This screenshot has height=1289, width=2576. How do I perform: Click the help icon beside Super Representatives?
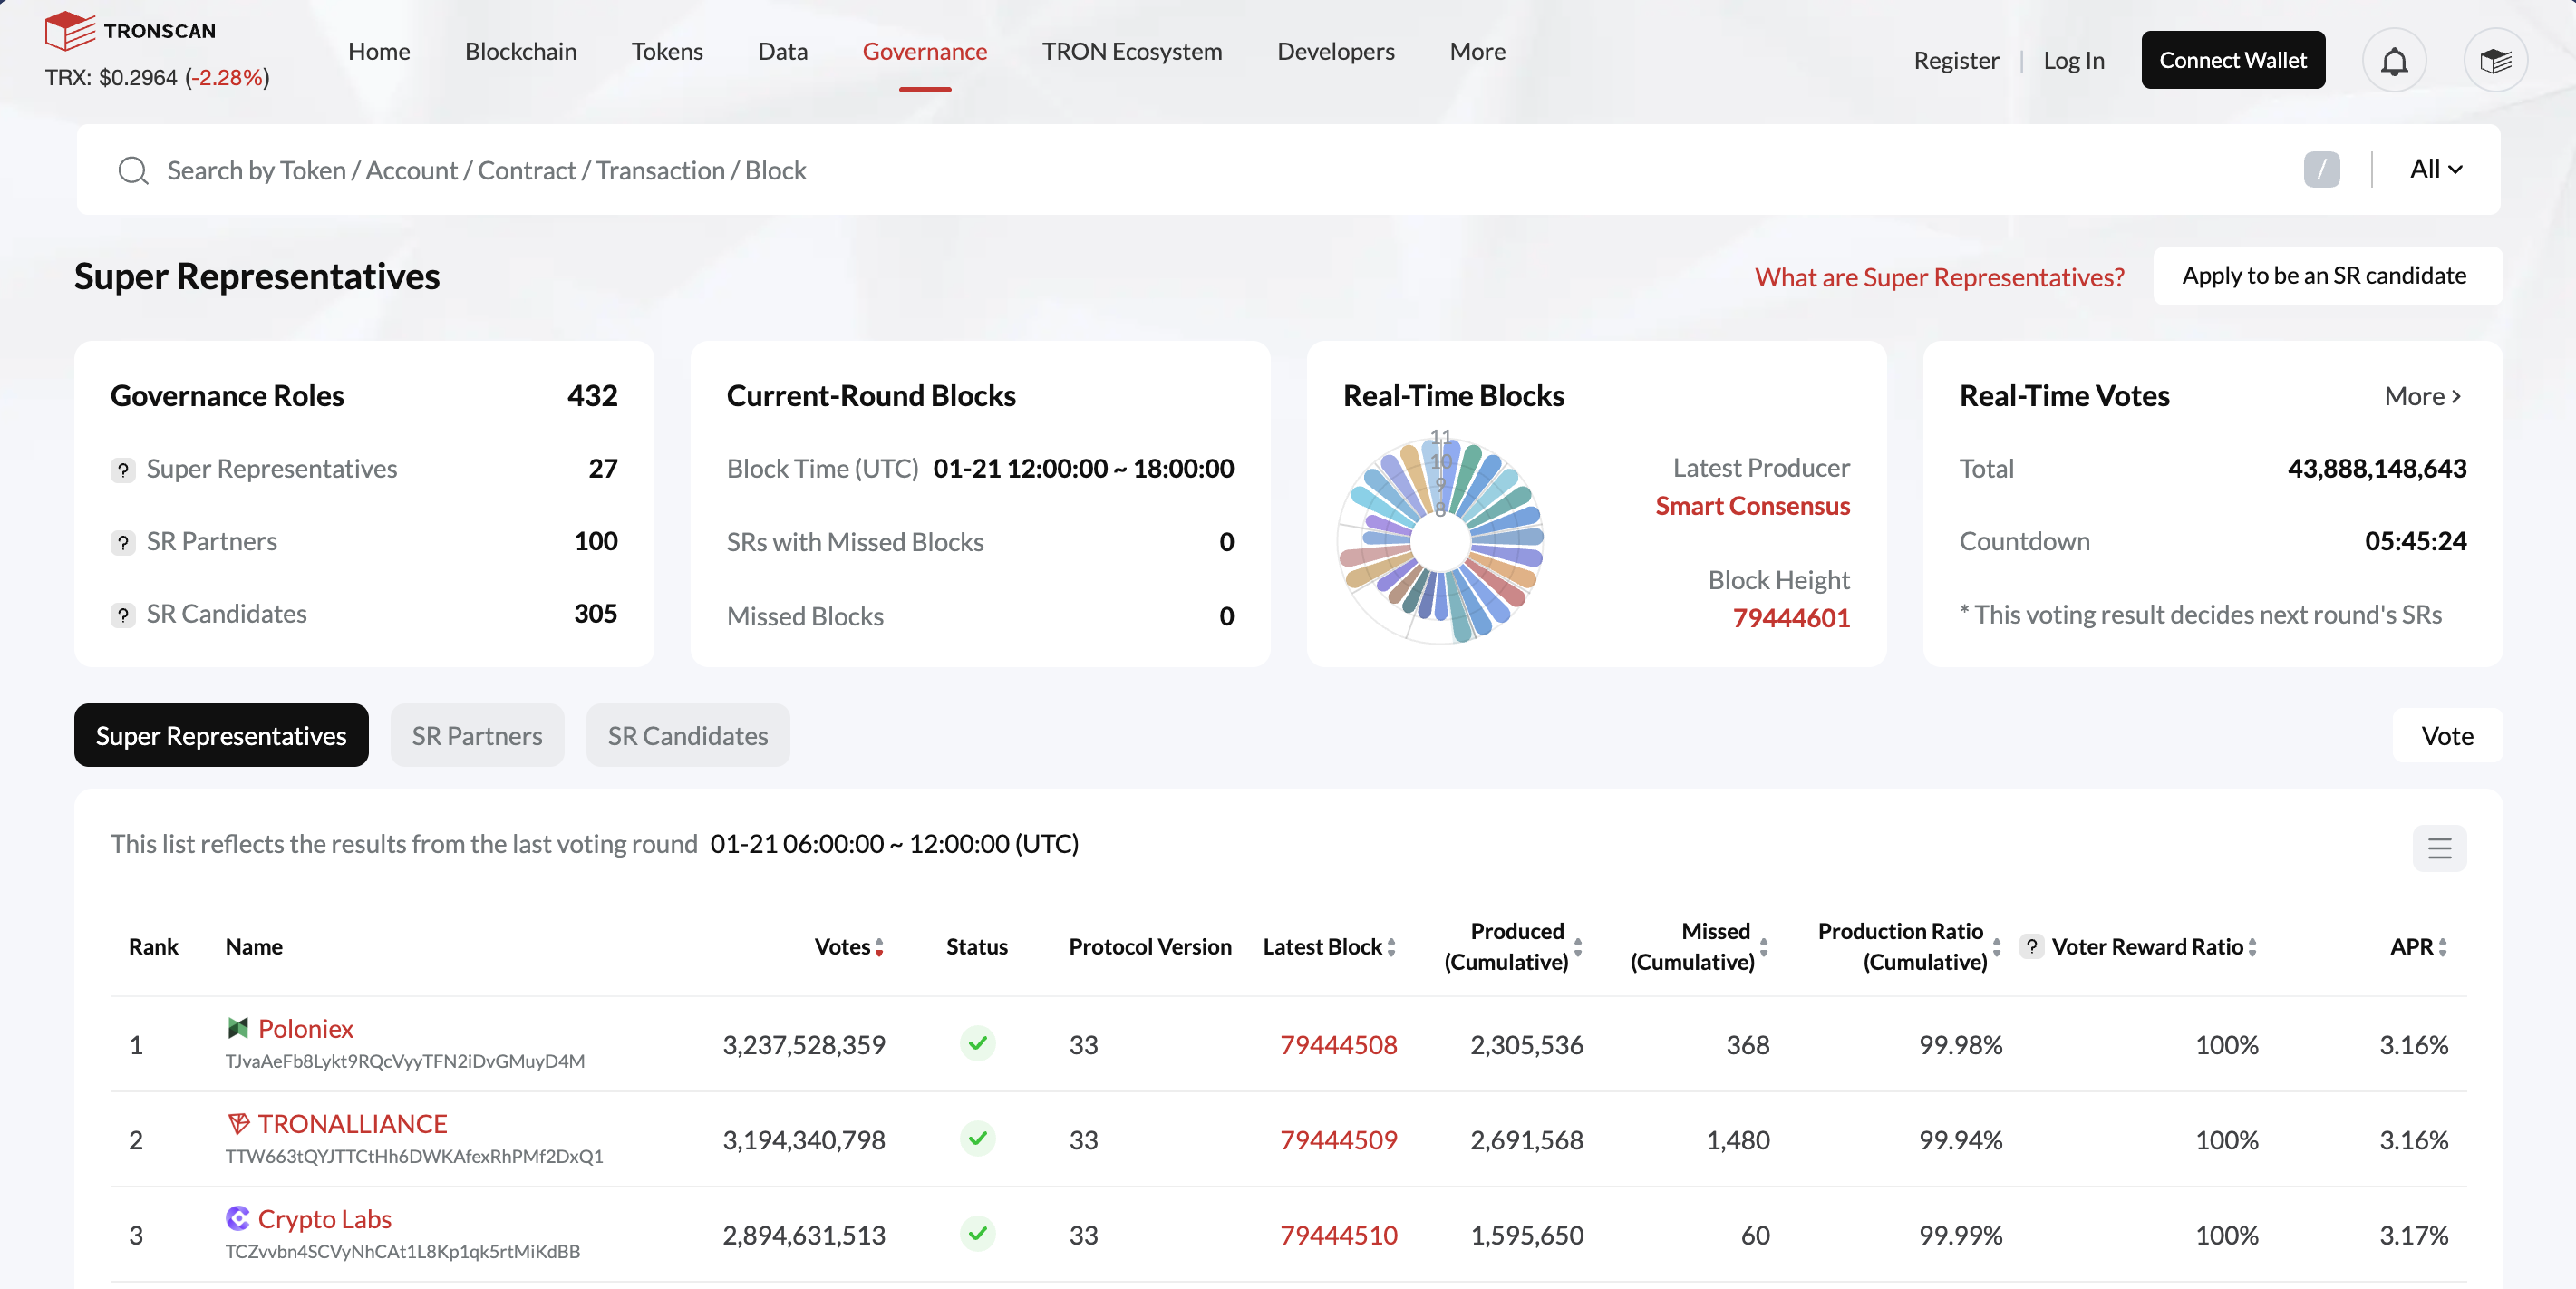(x=123, y=470)
